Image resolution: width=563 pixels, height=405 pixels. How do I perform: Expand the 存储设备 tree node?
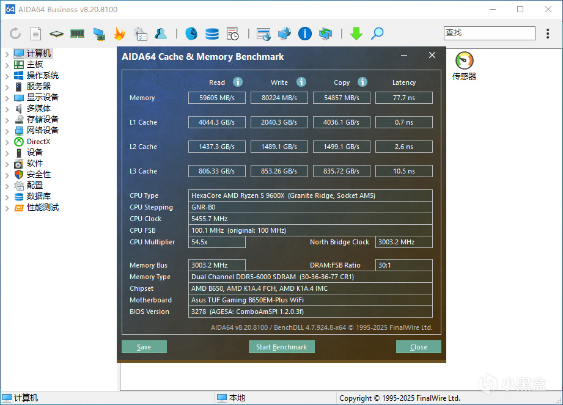tap(7, 120)
